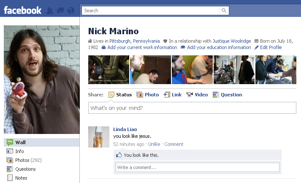Image resolution: width=301 pixels, height=183 pixels.
Task: Open the blue shirt photo thumbnail
Action: tap(192, 70)
